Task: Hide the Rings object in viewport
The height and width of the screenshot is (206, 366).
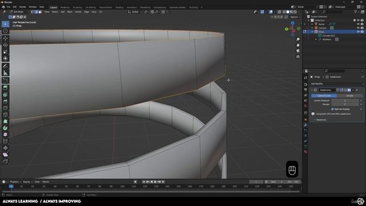Action: (359, 32)
